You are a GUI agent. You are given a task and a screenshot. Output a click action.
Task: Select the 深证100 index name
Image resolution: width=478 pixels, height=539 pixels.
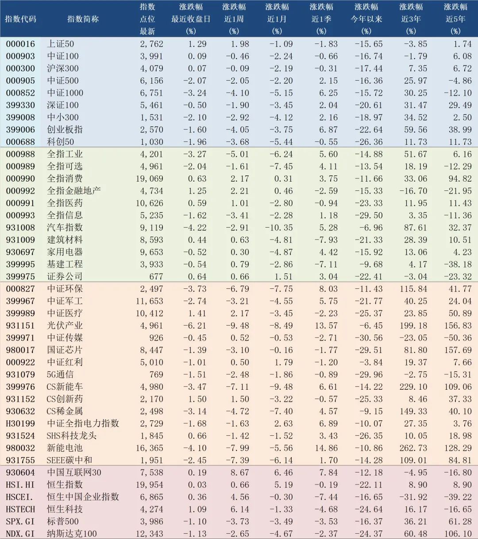pos(63,105)
